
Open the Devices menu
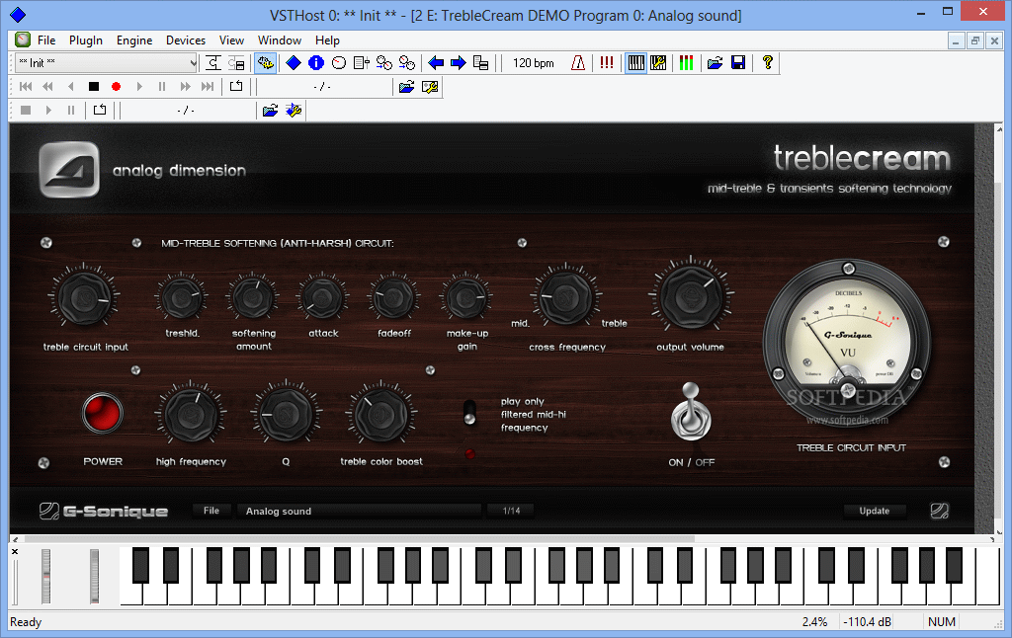[x=186, y=40]
